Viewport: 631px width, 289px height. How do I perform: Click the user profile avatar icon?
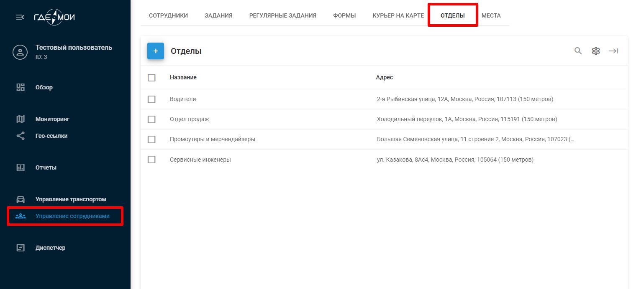tap(20, 52)
